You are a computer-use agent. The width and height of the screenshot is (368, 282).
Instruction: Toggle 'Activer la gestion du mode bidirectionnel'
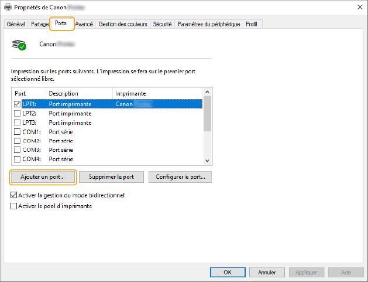click(14, 195)
